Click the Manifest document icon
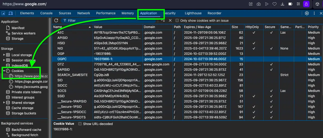 pos(8,28)
